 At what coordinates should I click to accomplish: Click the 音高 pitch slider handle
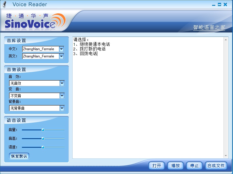coord(43,139)
